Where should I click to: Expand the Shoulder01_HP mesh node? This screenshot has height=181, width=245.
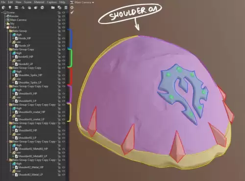click(13, 93)
